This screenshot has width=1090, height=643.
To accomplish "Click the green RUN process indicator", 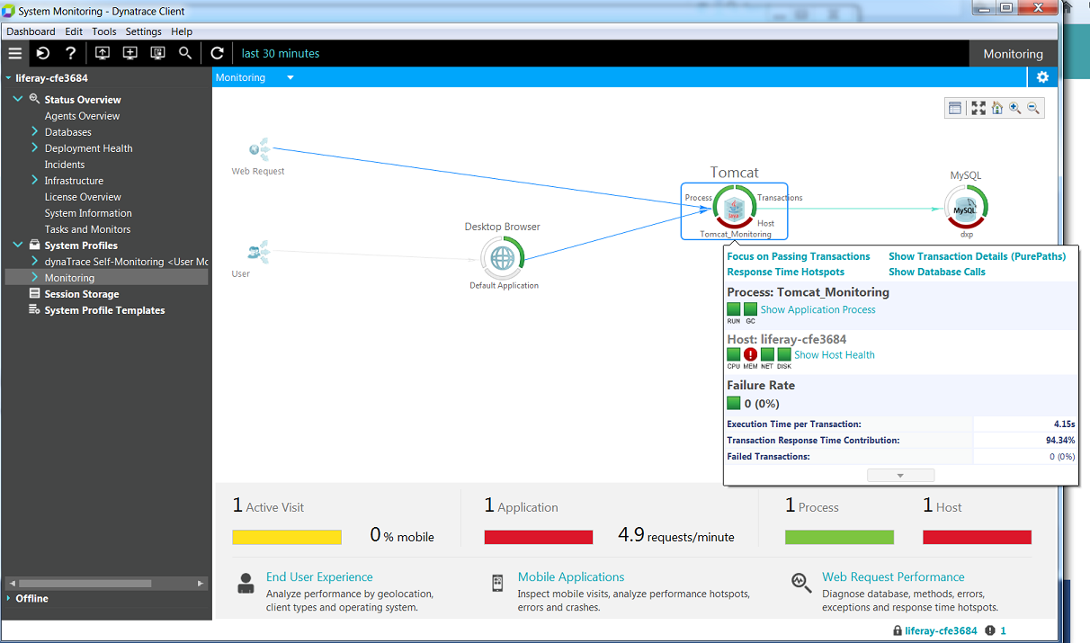I will (x=734, y=309).
